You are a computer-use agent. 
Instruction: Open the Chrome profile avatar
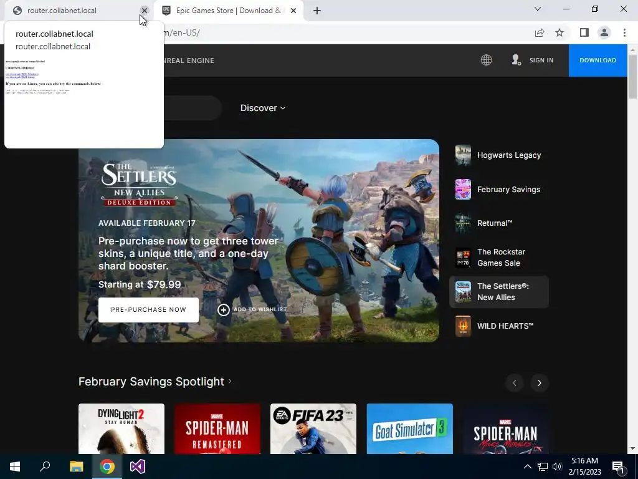[604, 32]
